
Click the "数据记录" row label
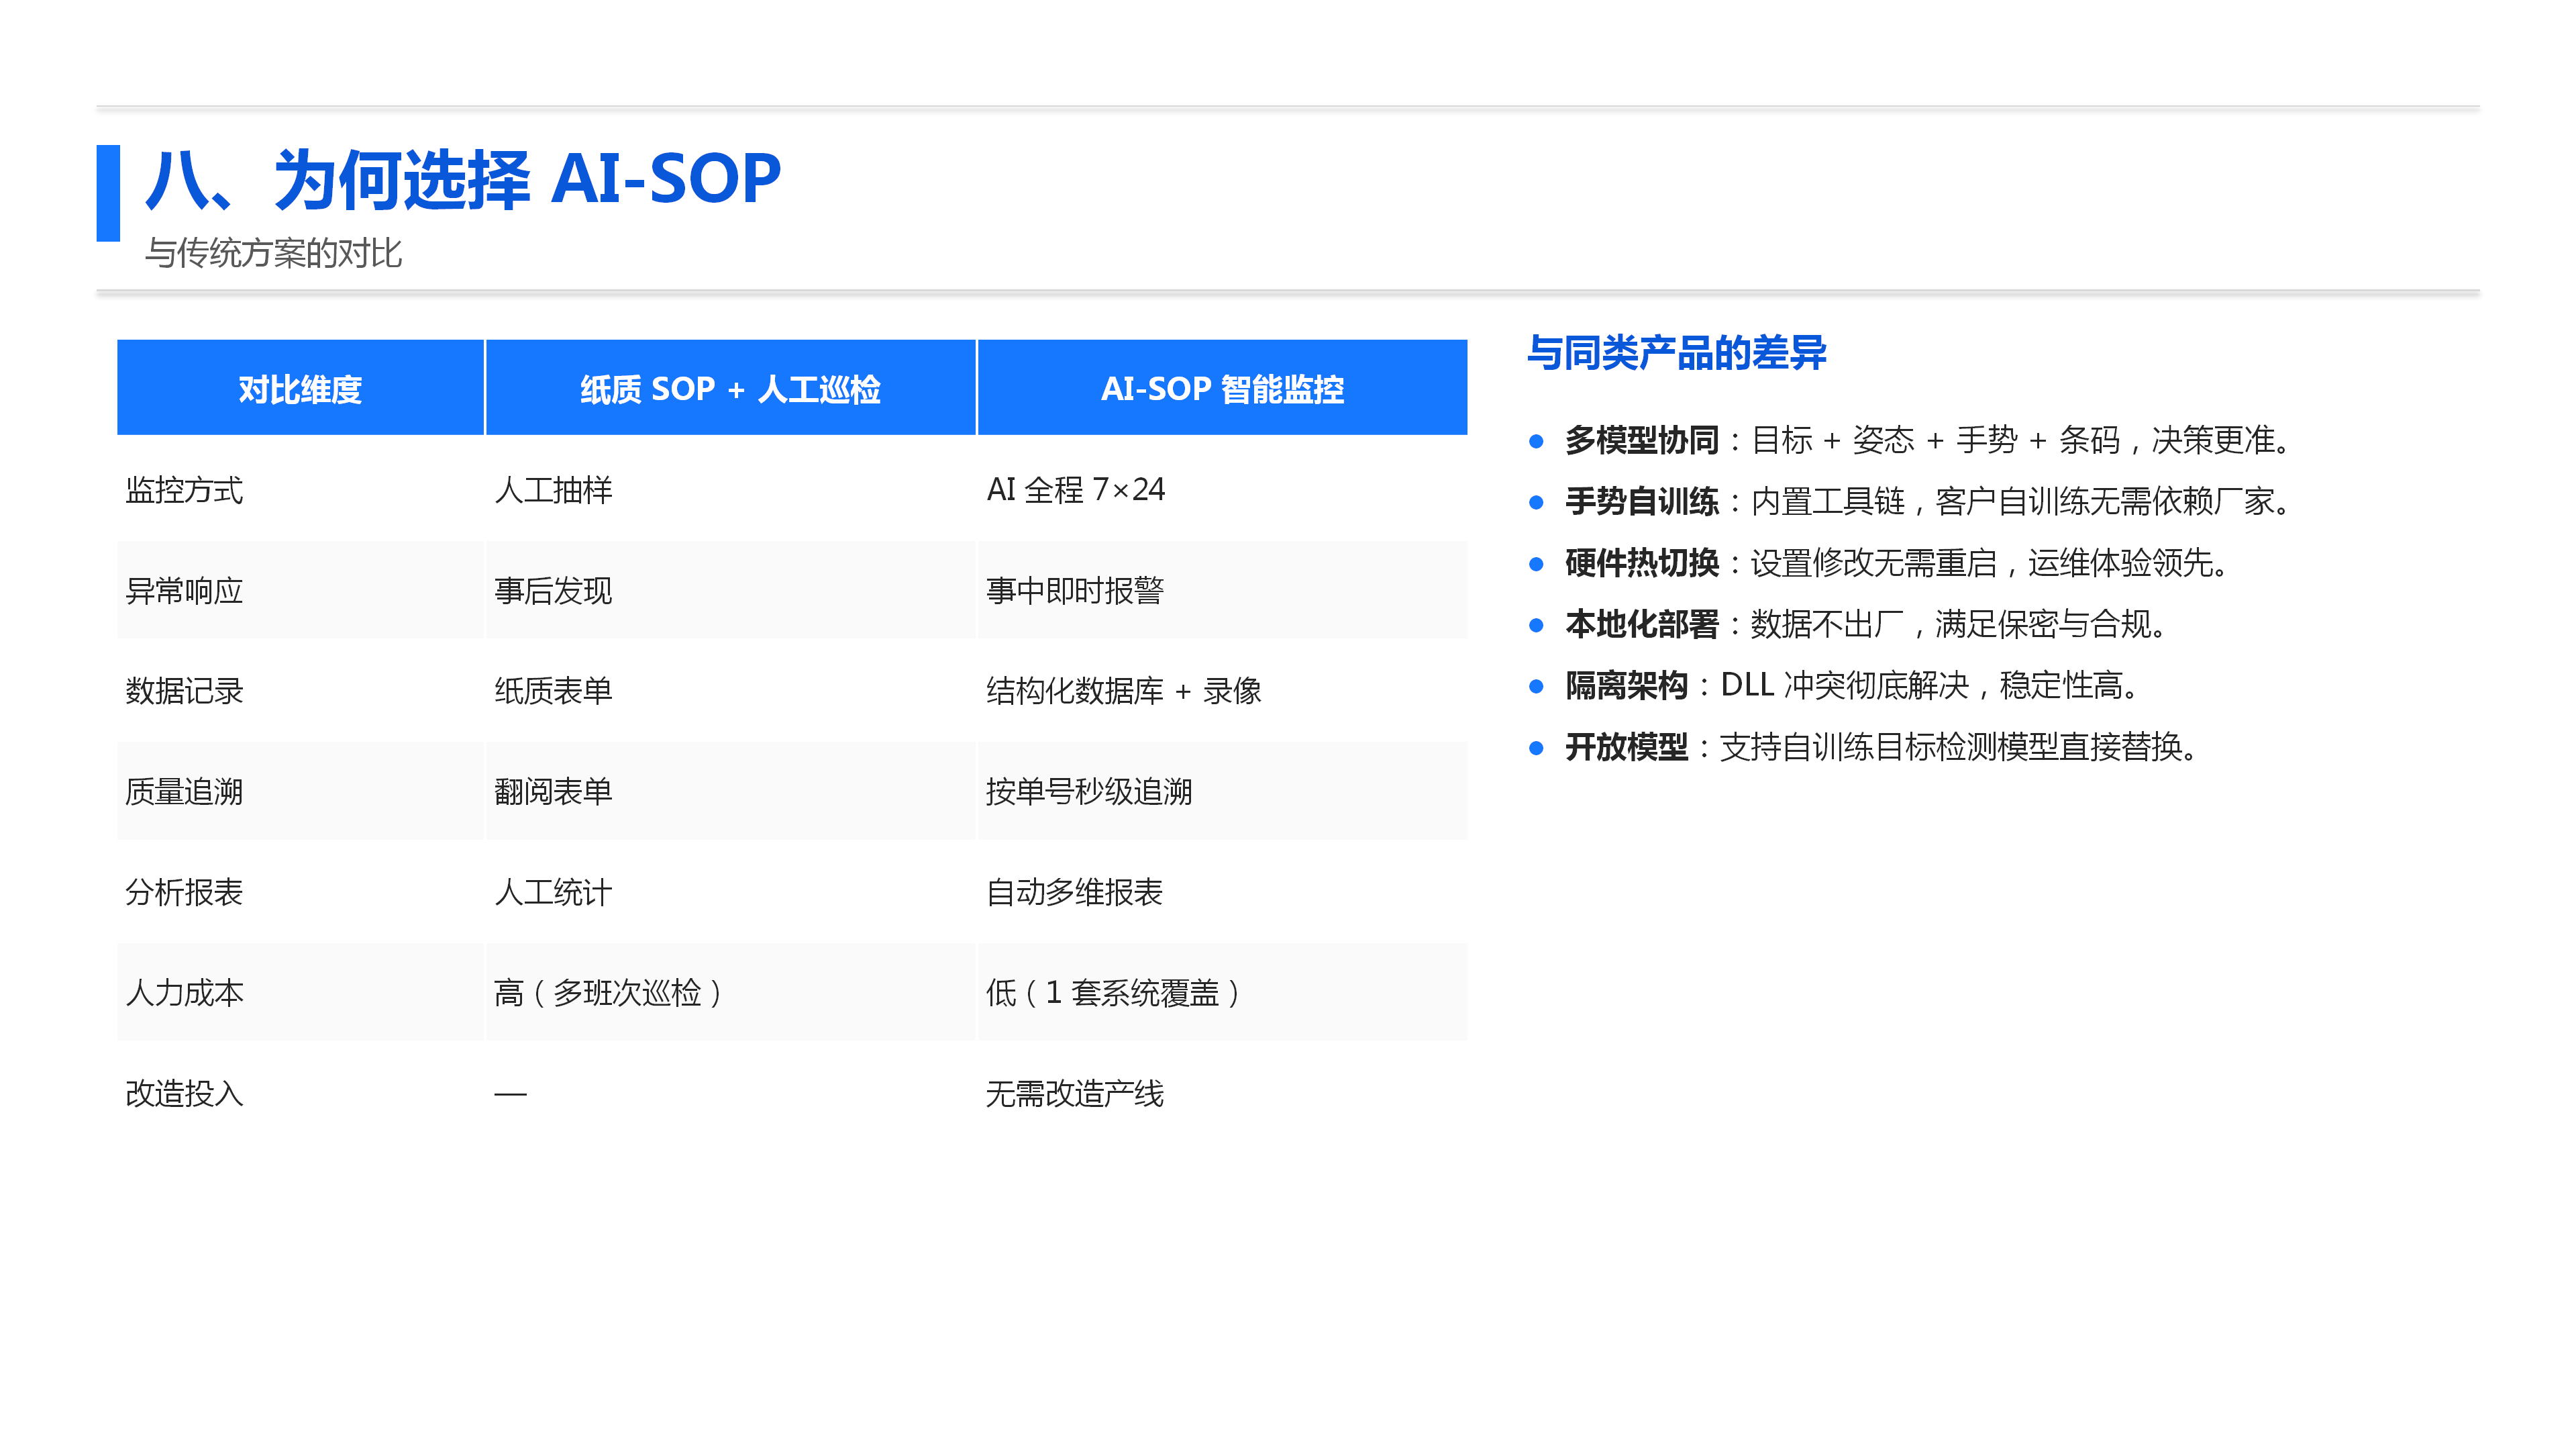184,691
